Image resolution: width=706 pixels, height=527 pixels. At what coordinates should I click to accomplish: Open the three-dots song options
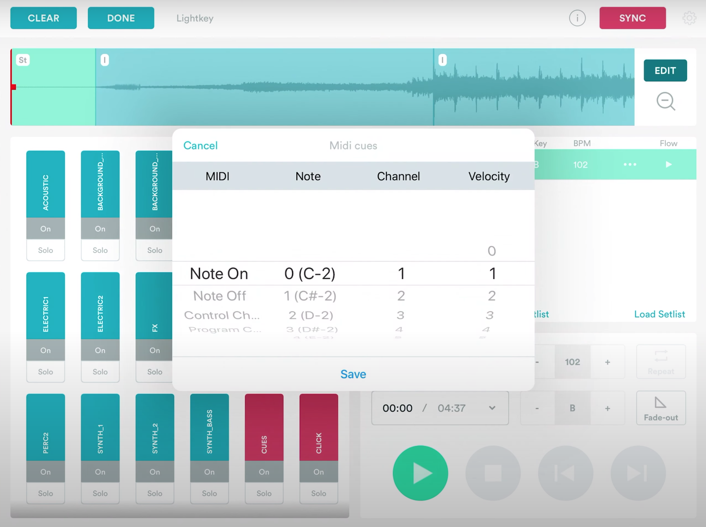(x=630, y=165)
